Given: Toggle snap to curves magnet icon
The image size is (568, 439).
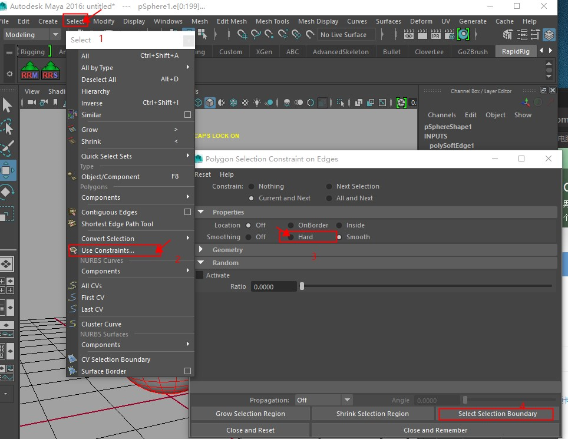Looking at the screenshot, I should (256, 34).
